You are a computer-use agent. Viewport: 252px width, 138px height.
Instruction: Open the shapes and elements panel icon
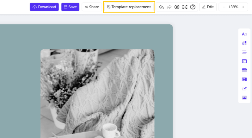[244, 43]
